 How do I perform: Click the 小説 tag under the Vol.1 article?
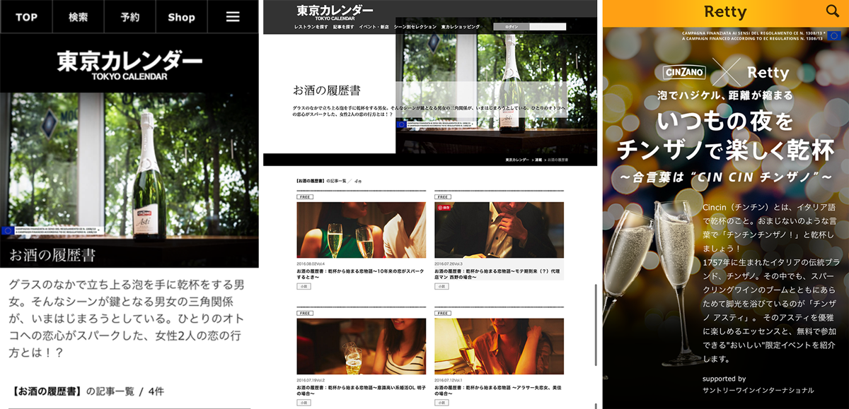[x=441, y=403]
